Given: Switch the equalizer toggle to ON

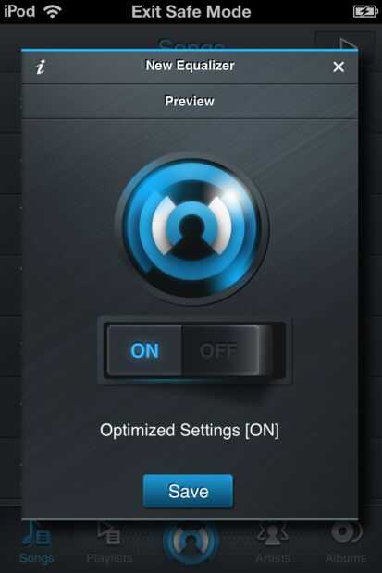Looking at the screenshot, I should (x=145, y=350).
